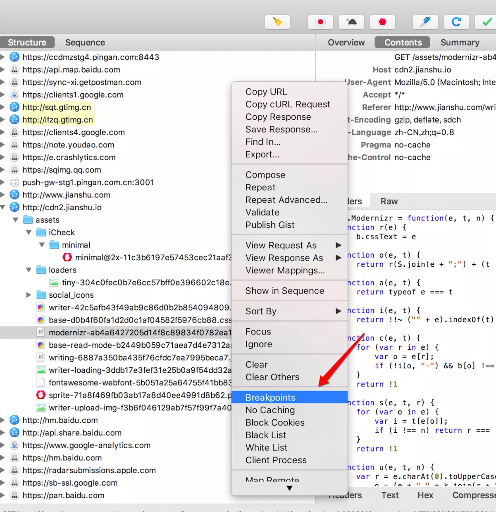Viewport: 496px width, 512px height.
Task: Switch to the Structure tab
Action: pyautogui.click(x=27, y=43)
